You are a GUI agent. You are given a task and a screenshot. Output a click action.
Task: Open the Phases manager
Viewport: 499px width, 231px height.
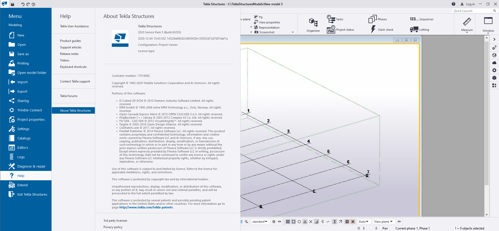pyautogui.click(x=378, y=19)
